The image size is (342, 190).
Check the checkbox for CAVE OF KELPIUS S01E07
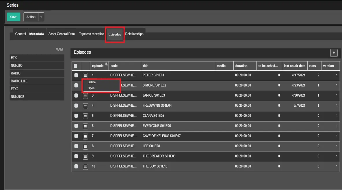[76, 136]
